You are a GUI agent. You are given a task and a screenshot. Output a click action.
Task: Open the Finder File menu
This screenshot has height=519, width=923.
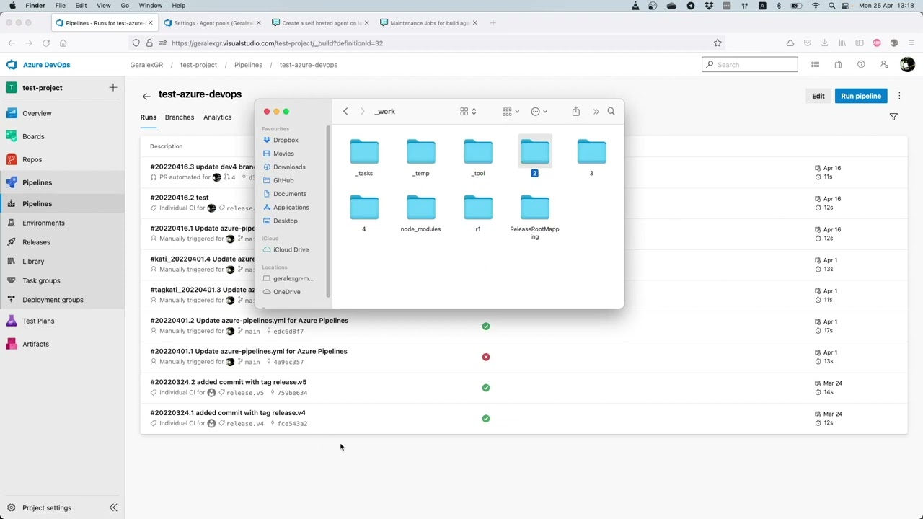60,6
